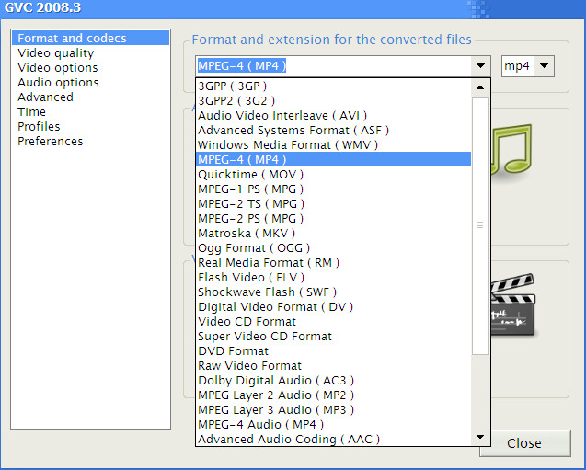Select Digital Video Format ( DV )
Image resolution: width=586 pixels, height=470 pixels.
(333, 307)
